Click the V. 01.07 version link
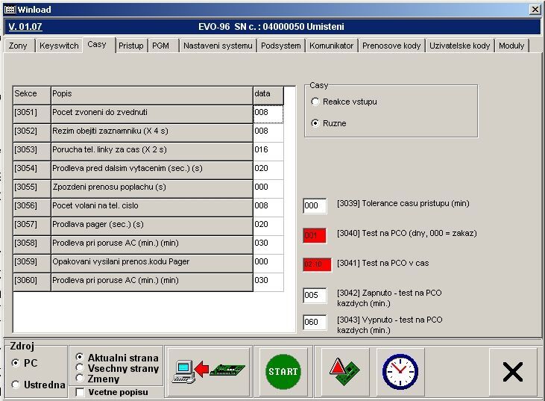The height and width of the screenshot is (401, 545). (25, 27)
